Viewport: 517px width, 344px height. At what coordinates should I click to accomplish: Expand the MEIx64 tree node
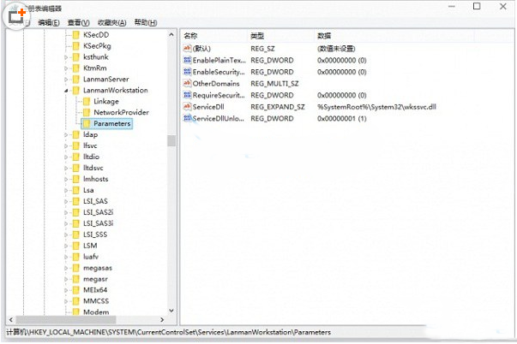point(66,290)
